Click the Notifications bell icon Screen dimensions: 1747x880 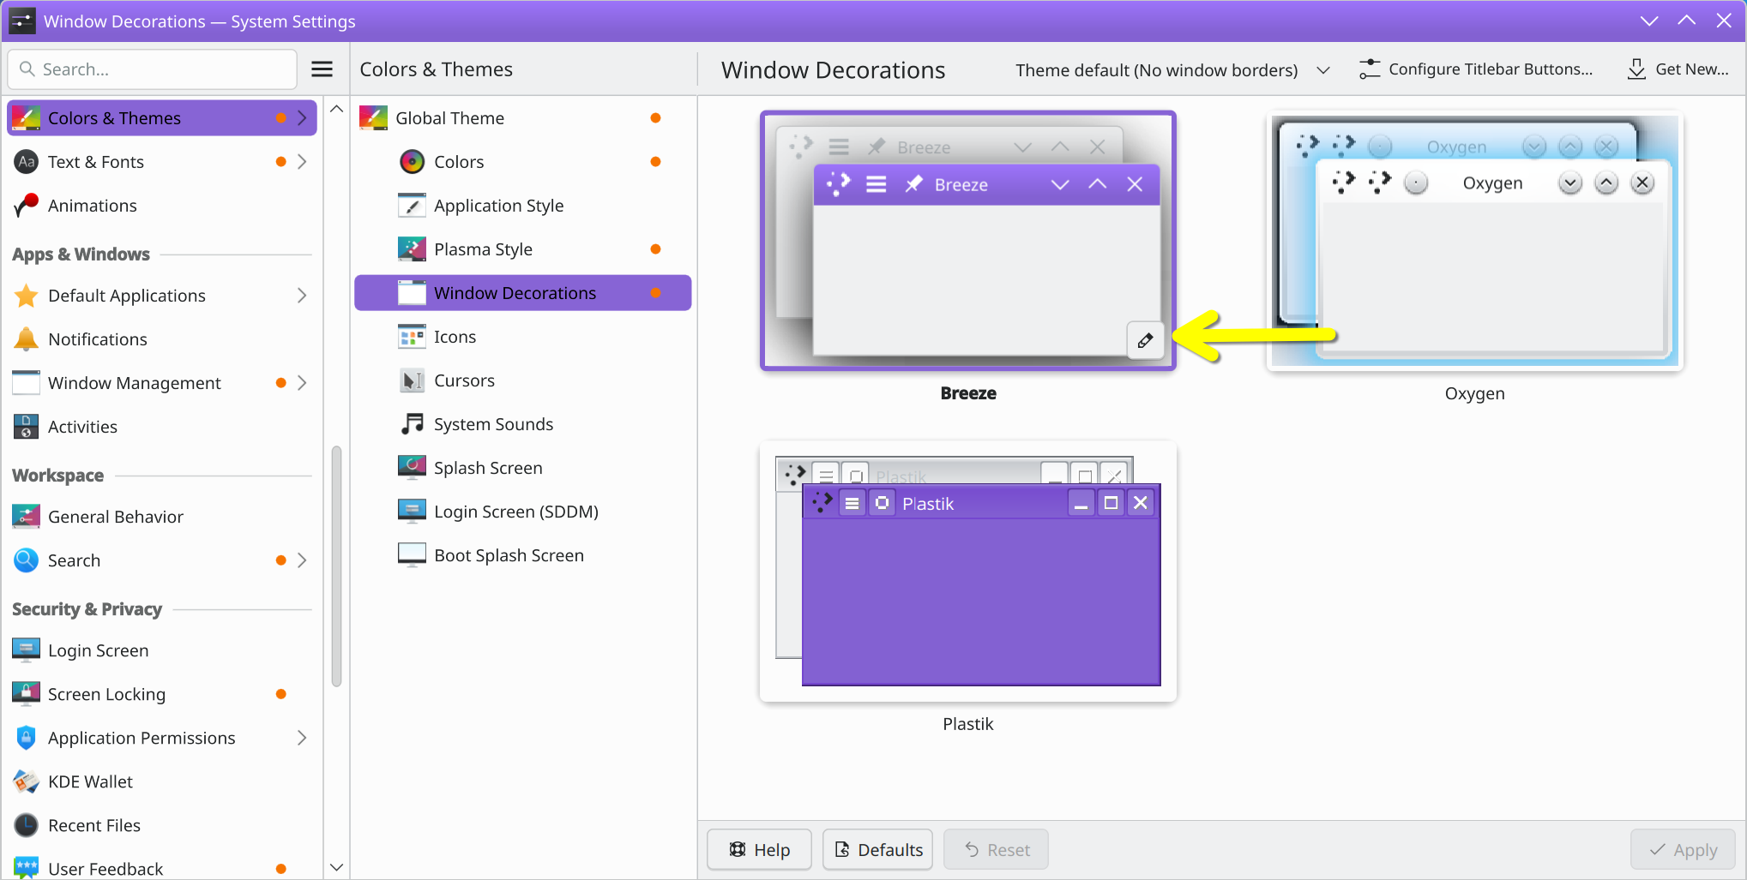[27, 339]
